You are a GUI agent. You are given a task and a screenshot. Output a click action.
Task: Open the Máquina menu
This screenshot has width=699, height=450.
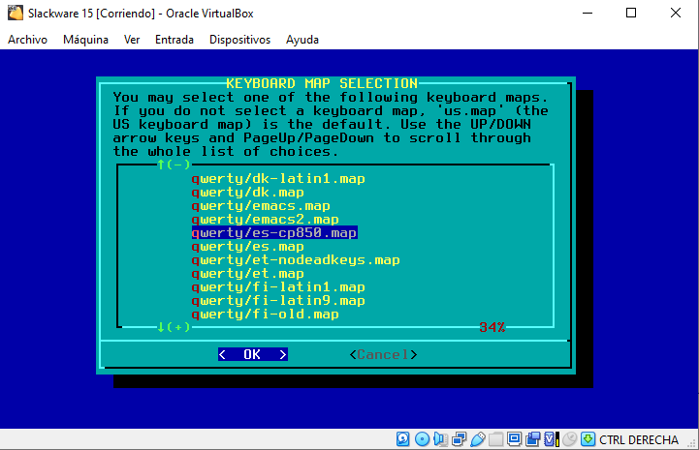[85, 40]
